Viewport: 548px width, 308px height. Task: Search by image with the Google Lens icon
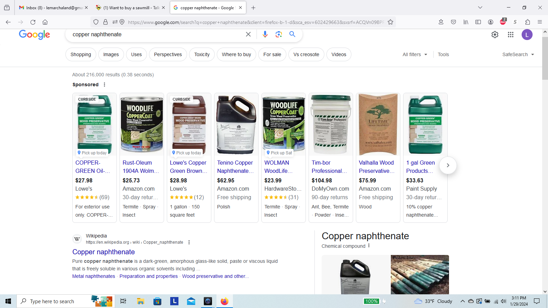coord(278,34)
